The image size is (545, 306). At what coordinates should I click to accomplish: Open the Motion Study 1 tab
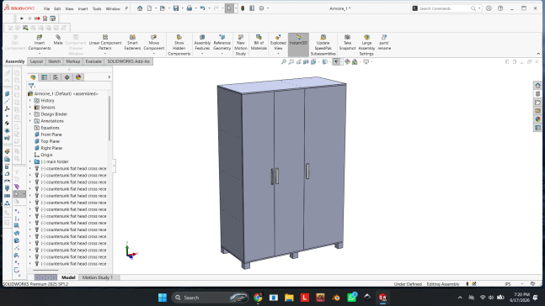(98, 277)
